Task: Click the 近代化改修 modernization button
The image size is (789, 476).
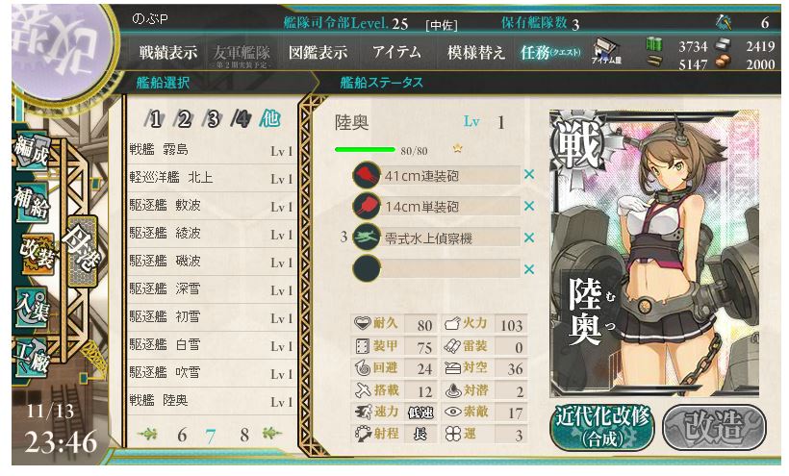Action: click(601, 427)
